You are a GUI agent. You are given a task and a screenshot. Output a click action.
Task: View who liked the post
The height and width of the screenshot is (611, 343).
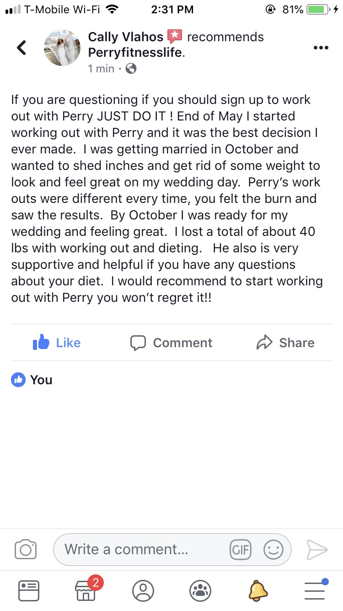pyautogui.click(x=32, y=380)
